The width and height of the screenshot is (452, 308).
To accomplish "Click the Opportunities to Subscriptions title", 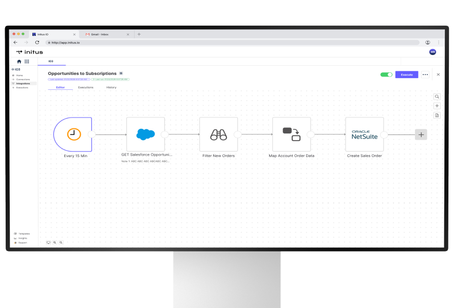I will (82, 73).
